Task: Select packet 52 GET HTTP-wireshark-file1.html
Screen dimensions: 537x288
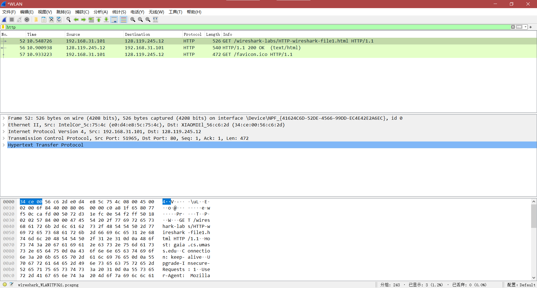Action: click(x=268, y=41)
